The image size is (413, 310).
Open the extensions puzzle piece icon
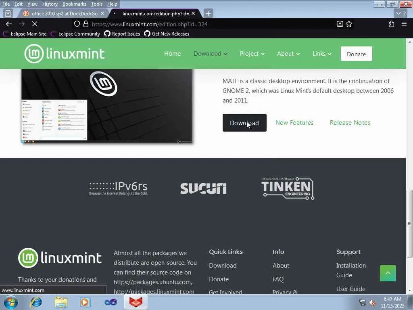click(x=391, y=24)
